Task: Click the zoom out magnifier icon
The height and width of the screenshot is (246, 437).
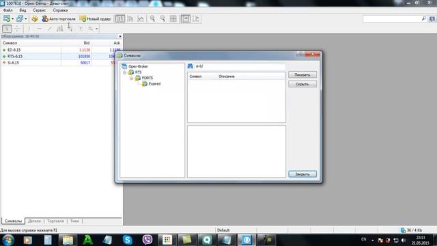Action: pos(163,18)
